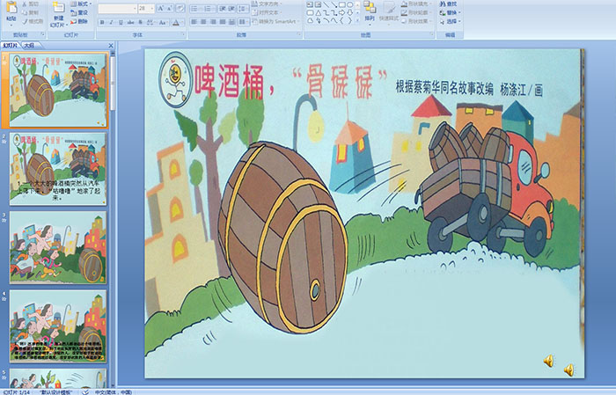Viewport: 616px width, 395px height.
Task: Click the Clear Formatting eraser icon
Action: [180, 9]
